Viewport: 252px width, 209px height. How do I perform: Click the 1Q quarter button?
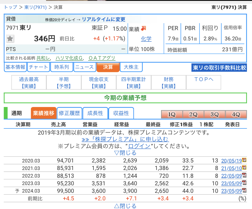172,115
